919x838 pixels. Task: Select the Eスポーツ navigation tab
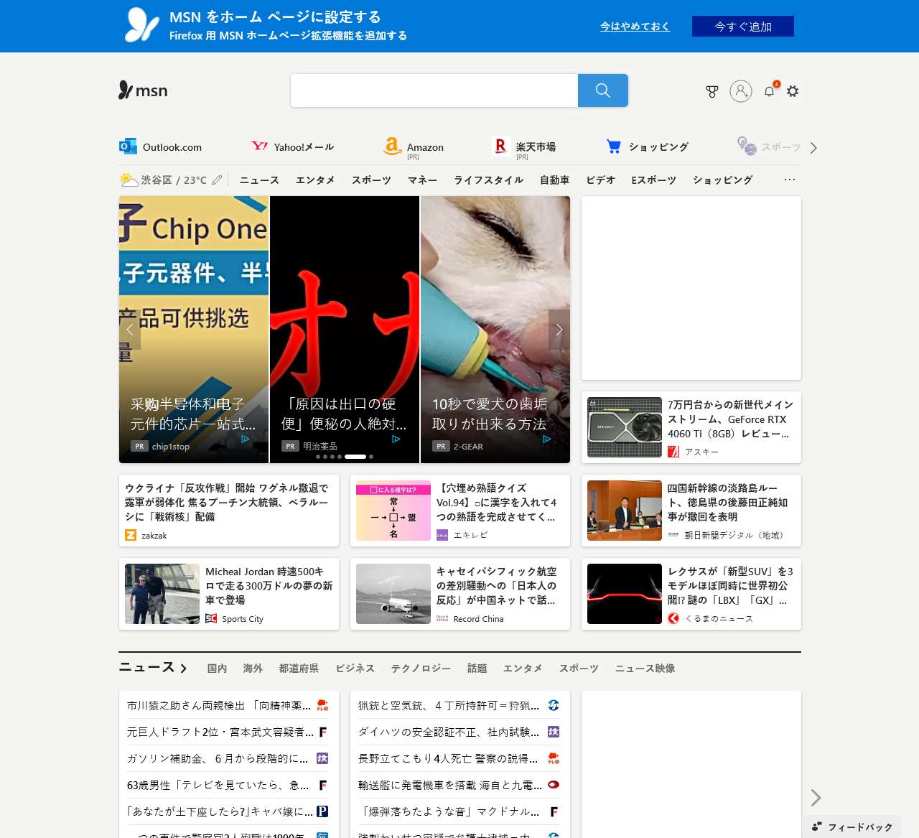coord(653,180)
